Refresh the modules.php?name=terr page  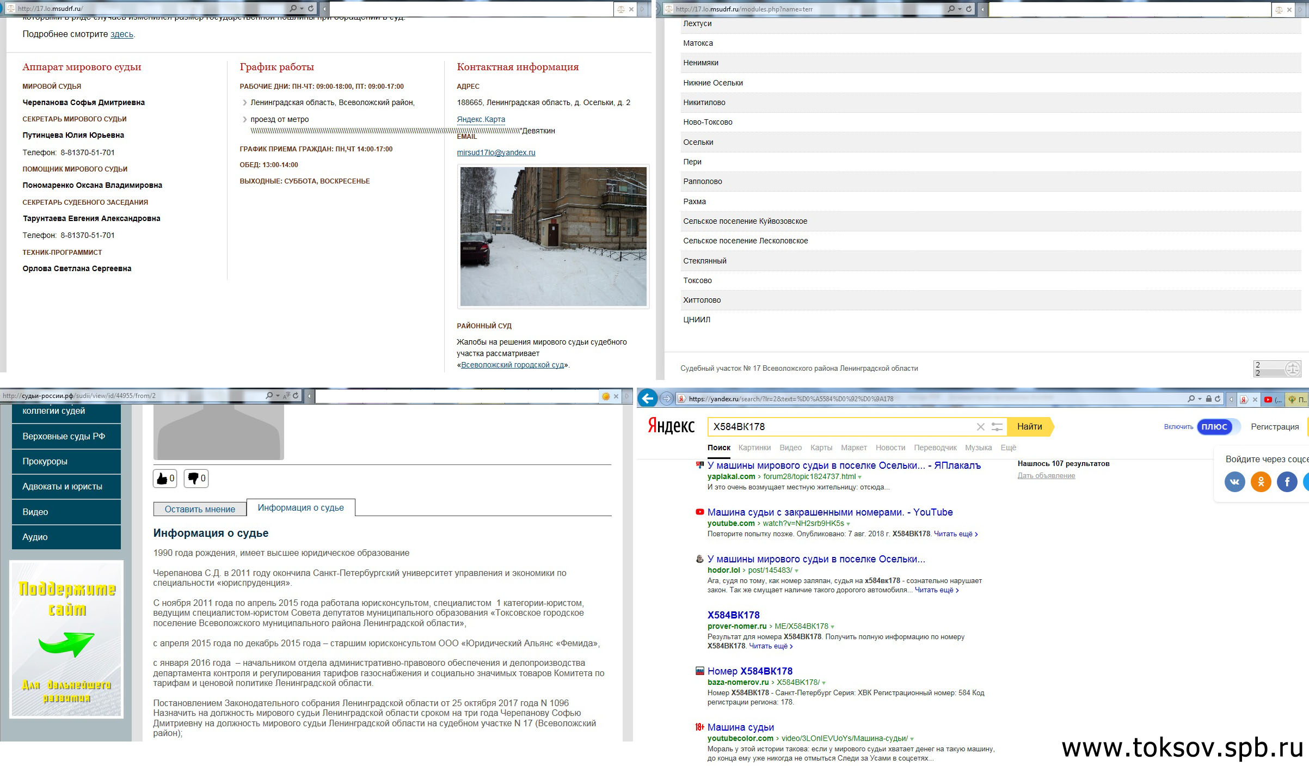pyautogui.click(x=968, y=9)
